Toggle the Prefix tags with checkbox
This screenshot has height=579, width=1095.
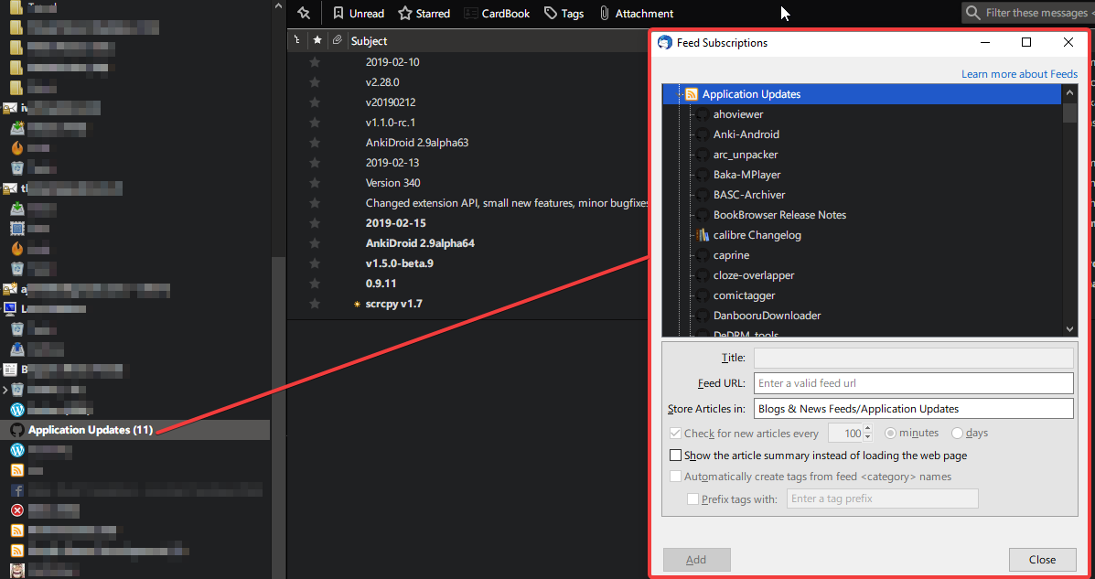pos(692,499)
